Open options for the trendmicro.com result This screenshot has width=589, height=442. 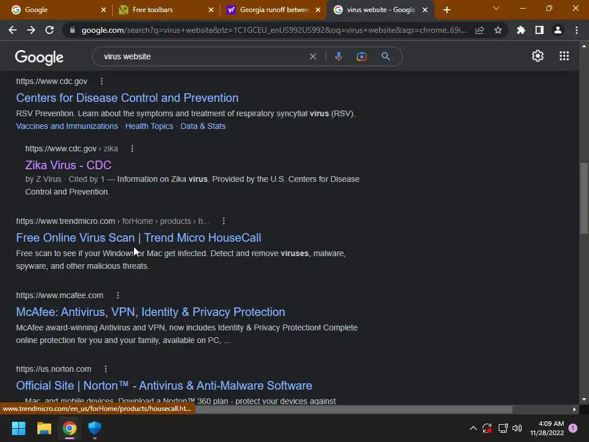coord(224,221)
